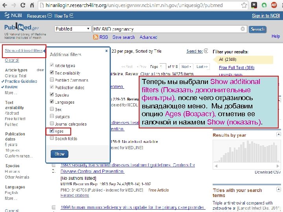The width and height of the screenshot is (283, 212).
Task: Click the browser back arrow
Action: coord(5,5)
